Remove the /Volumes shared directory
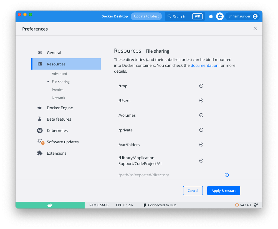The height and width of the screenshot is (229, 278). point(201,115)
